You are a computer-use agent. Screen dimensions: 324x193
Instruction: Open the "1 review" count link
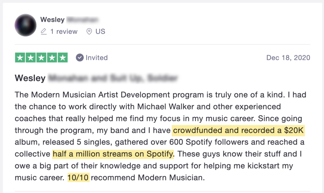(x=64, y=32)
